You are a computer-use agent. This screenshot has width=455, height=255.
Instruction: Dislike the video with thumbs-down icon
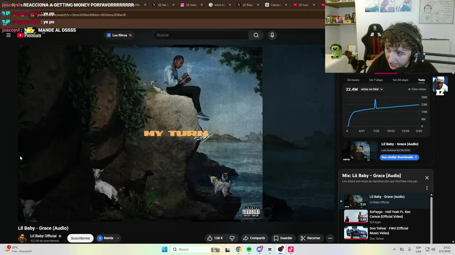(232, 238)
